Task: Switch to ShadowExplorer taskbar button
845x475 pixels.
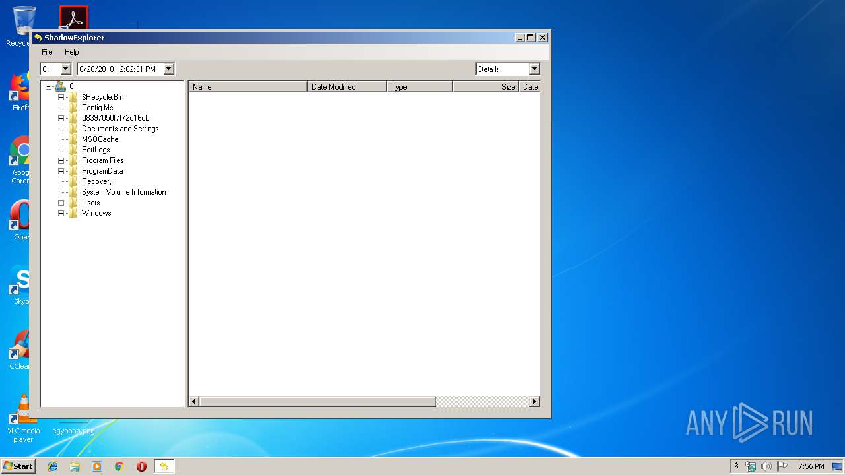Action: coord(164,466)
